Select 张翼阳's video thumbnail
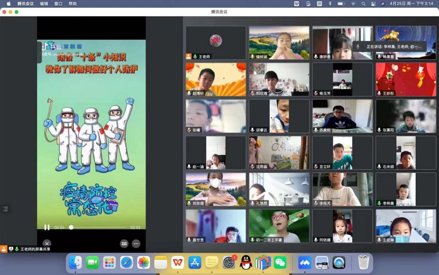This screenshot has width=439, height=275. pyautogui.click(x=406, y=116)
